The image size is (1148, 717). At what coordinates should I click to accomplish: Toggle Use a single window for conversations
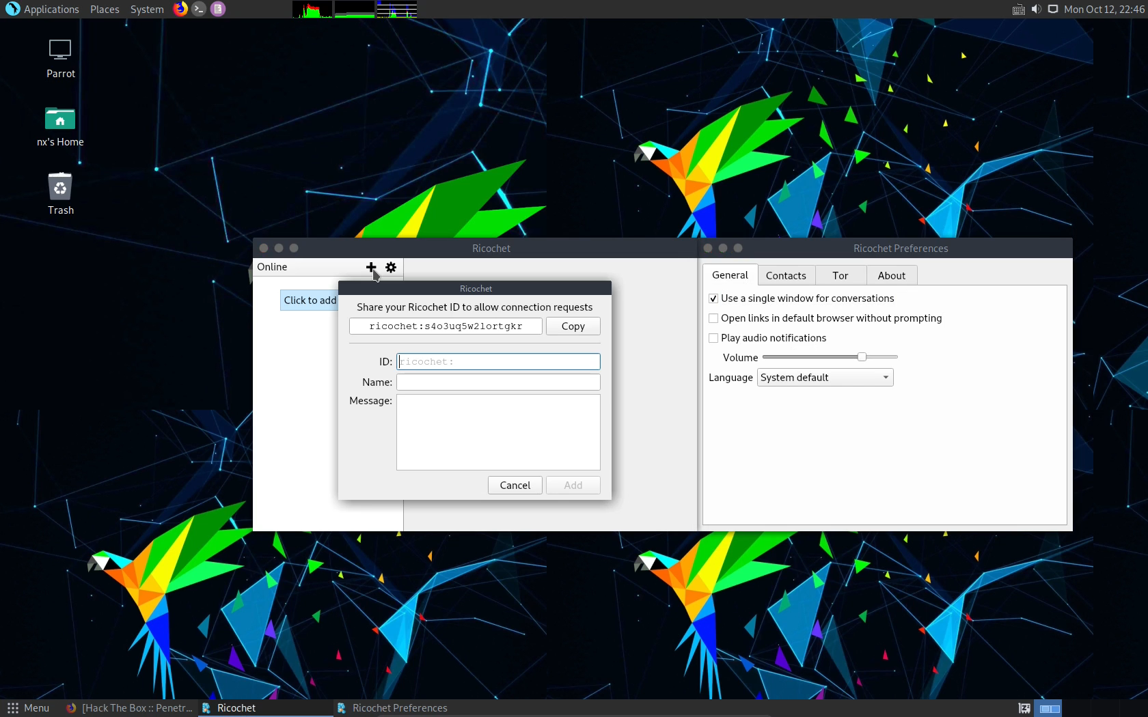tap(713, 298)
